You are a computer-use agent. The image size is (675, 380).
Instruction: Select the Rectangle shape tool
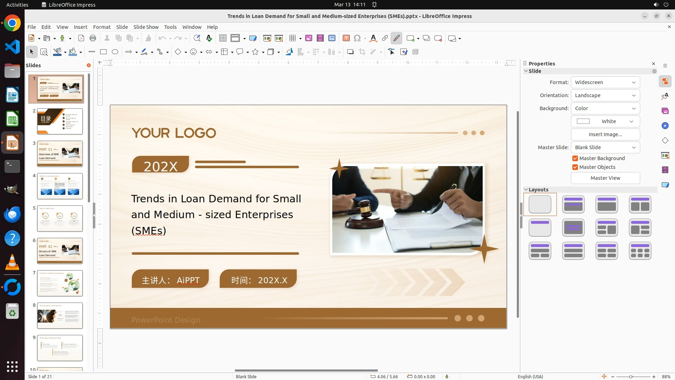tap(103, 52)
